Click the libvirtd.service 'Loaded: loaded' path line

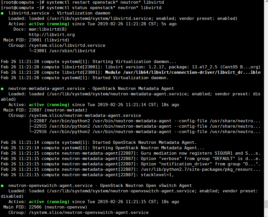tap(123, 18)
